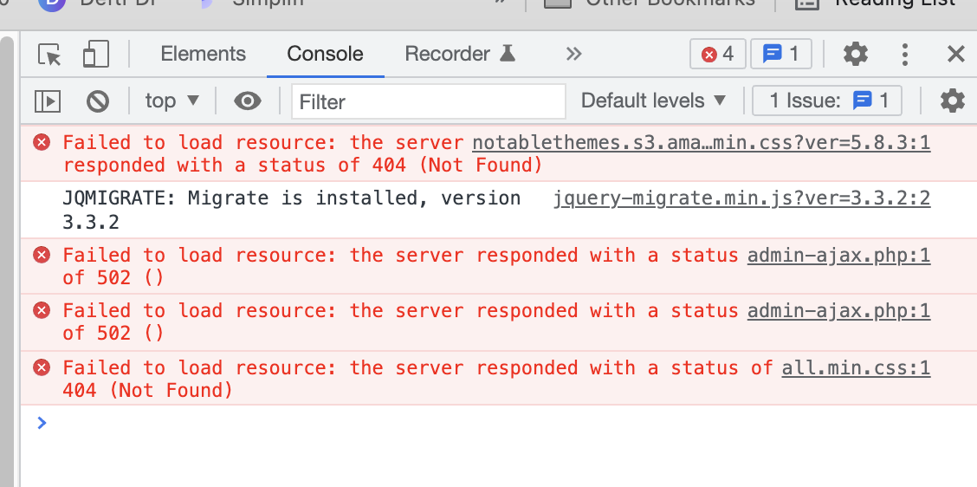The width and height of the screenshot is (977, 487).
Task: Switch to the Elements tab
Action: point(204,54)
